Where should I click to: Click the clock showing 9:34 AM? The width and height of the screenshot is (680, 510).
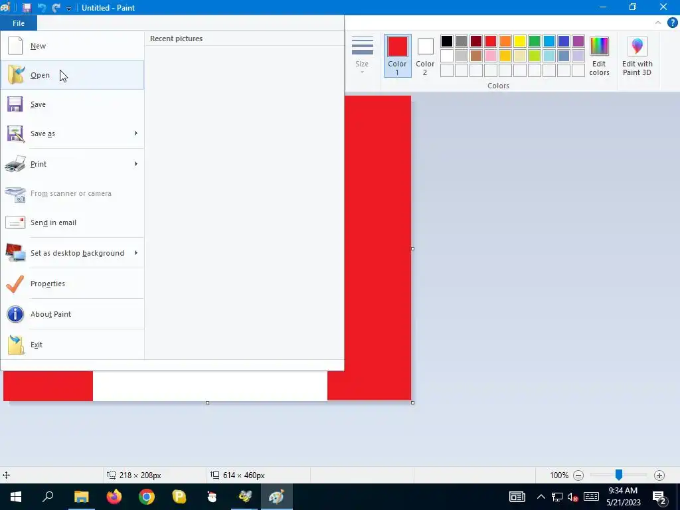(623, 497)
